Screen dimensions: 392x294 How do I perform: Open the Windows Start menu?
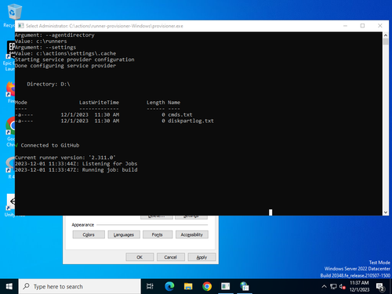[9, 286]
